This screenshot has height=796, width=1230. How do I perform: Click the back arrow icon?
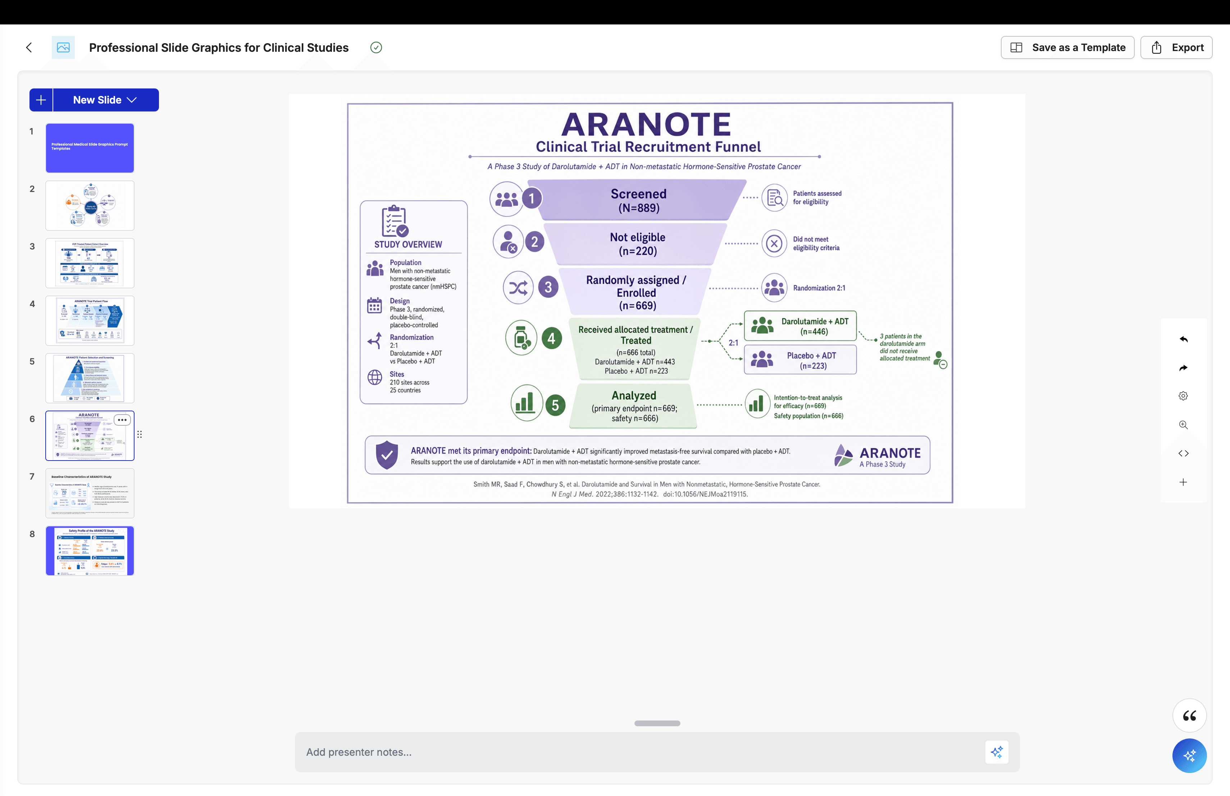coord(29,47)
